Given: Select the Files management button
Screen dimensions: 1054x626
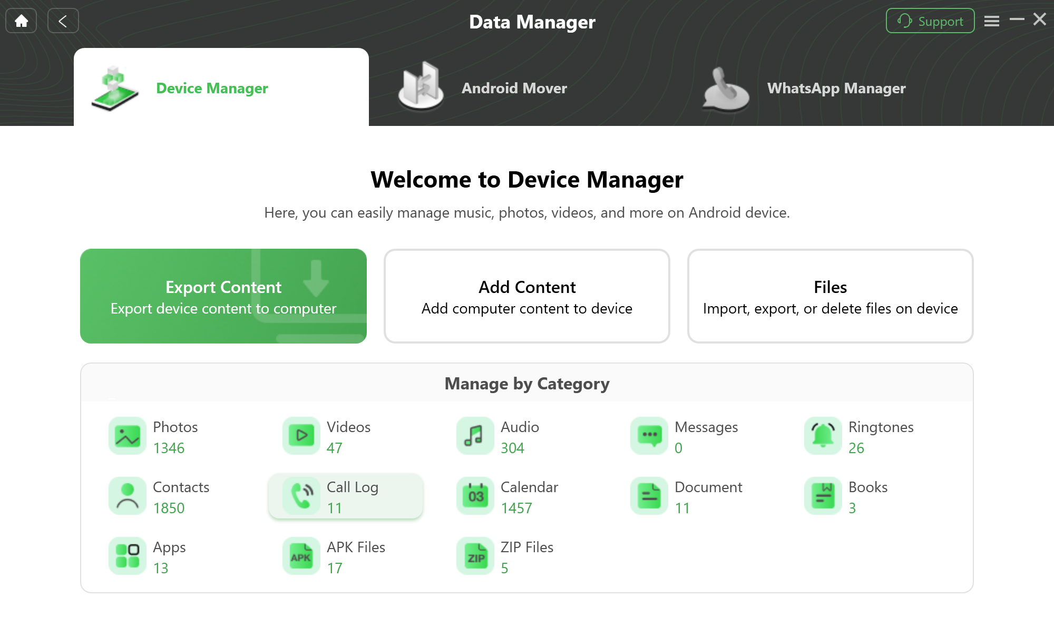Looking at the screenshot, I should click(x=831, y=296).
